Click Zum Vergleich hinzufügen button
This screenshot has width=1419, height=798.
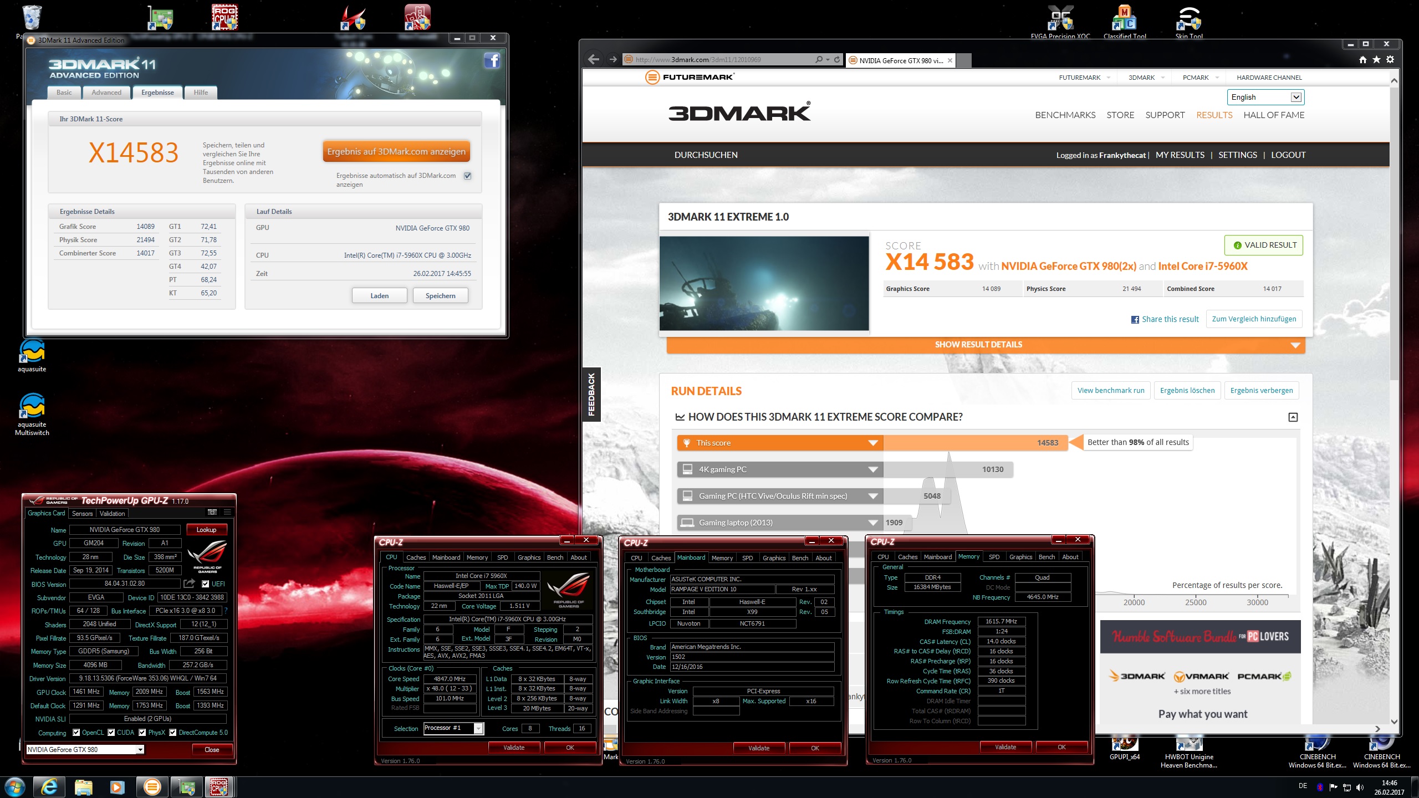point(1254,319)
